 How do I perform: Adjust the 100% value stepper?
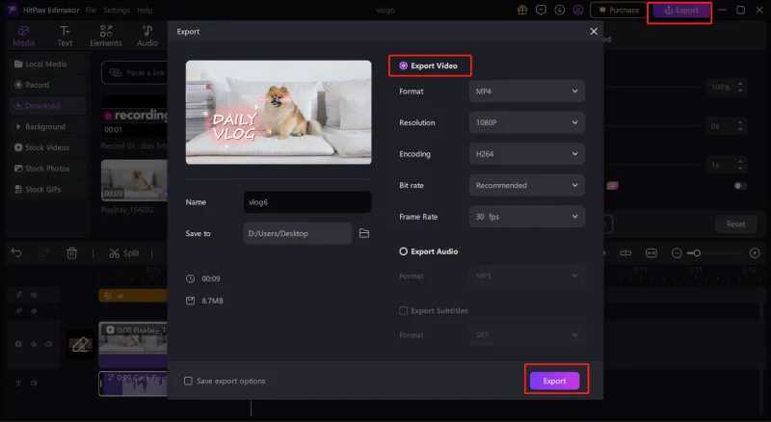pyautogui.click(x=740, y=87)
